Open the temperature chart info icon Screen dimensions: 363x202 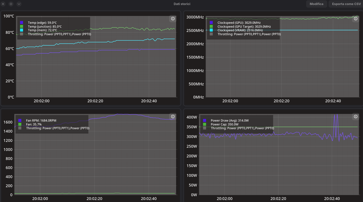[x=172, y=19]
